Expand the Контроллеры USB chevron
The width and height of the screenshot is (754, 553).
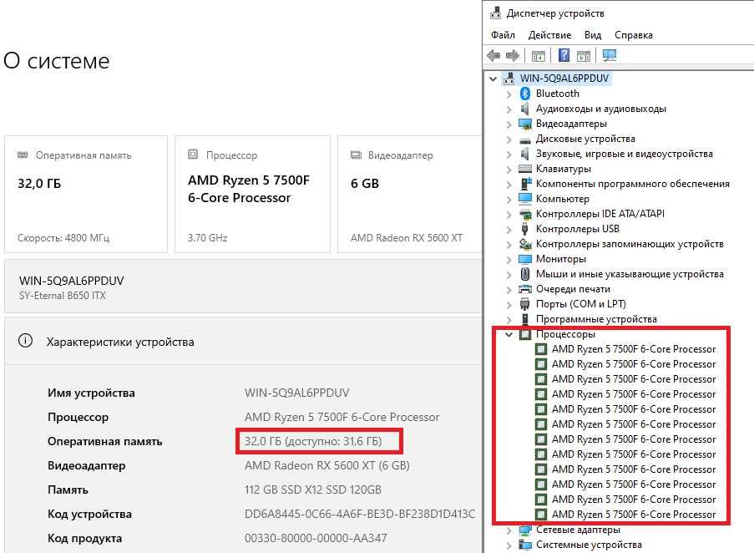pyautogui.click(x=509, y=230)
